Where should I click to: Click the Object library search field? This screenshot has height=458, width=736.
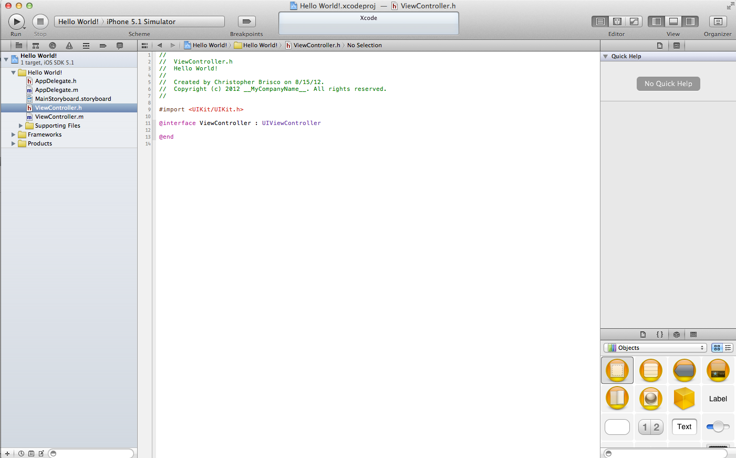click(x=665, y=453)
